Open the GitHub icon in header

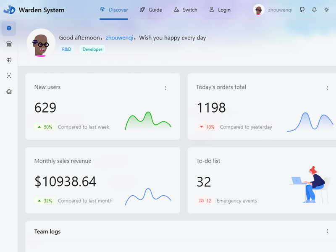point(302,10)
